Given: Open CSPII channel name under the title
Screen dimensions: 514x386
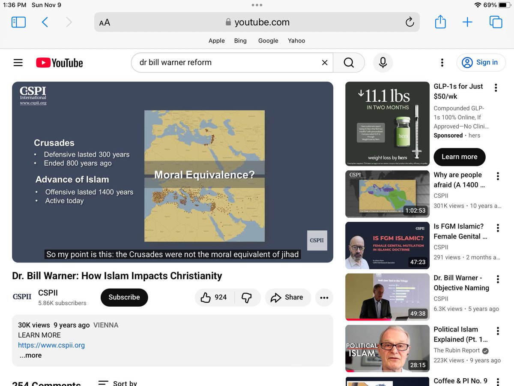Looking at the screenshot, I should [x=48, y=293].
